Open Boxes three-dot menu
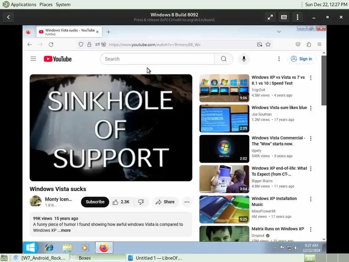 [297, 17]
